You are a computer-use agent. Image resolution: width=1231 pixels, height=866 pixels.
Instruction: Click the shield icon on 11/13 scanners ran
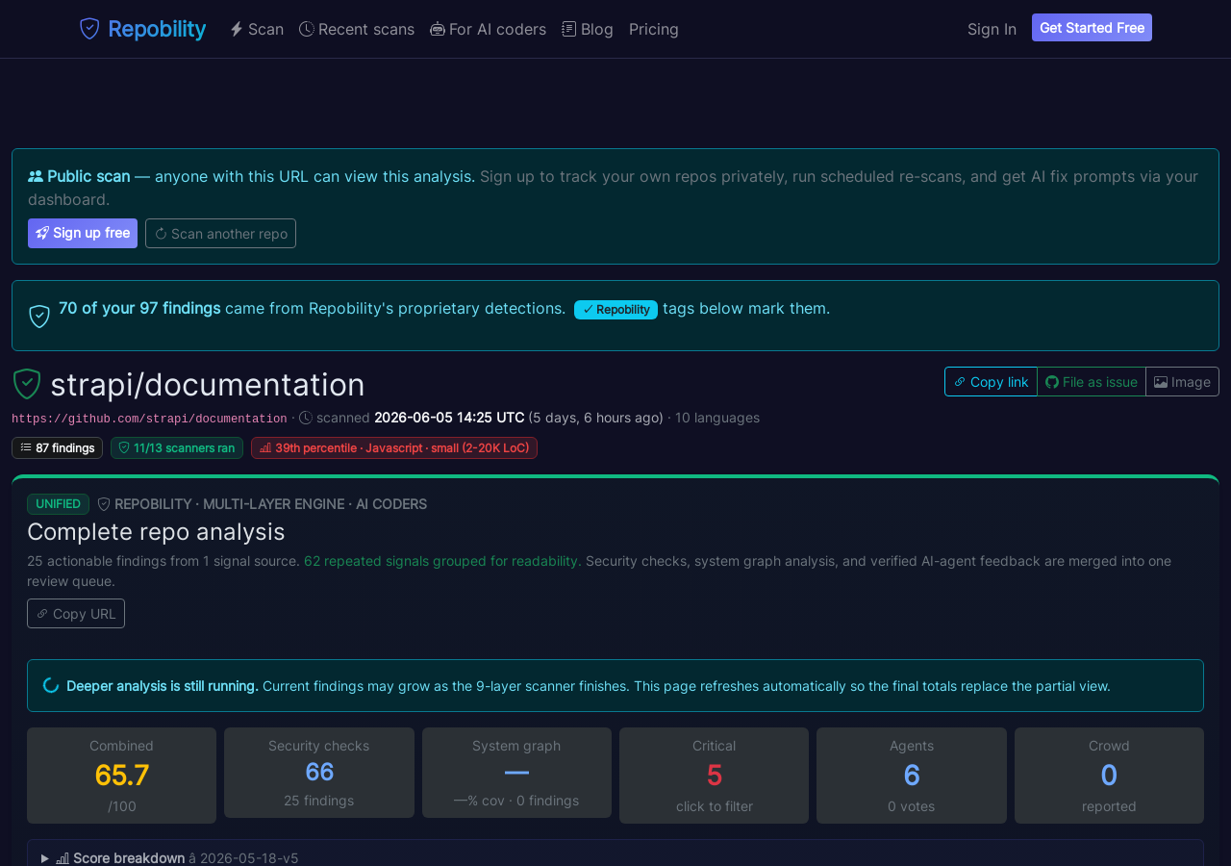[x=124, y=447]
